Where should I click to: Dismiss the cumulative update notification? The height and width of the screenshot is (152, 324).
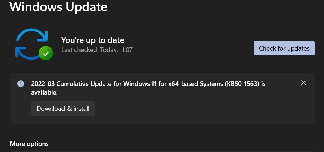[303, 83]
